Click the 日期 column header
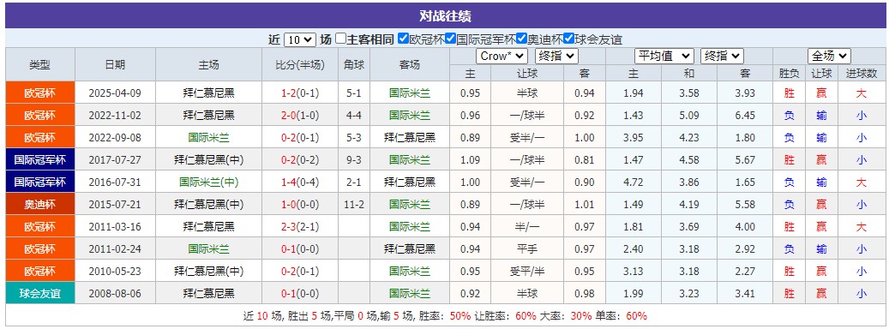The width and height of the screenshot is (889, 329). click(115, 64)
